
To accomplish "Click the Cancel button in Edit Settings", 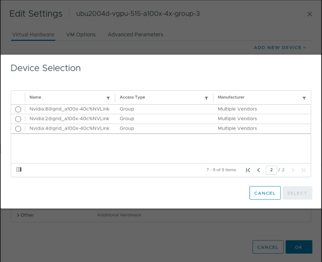I will pos(268,247).
